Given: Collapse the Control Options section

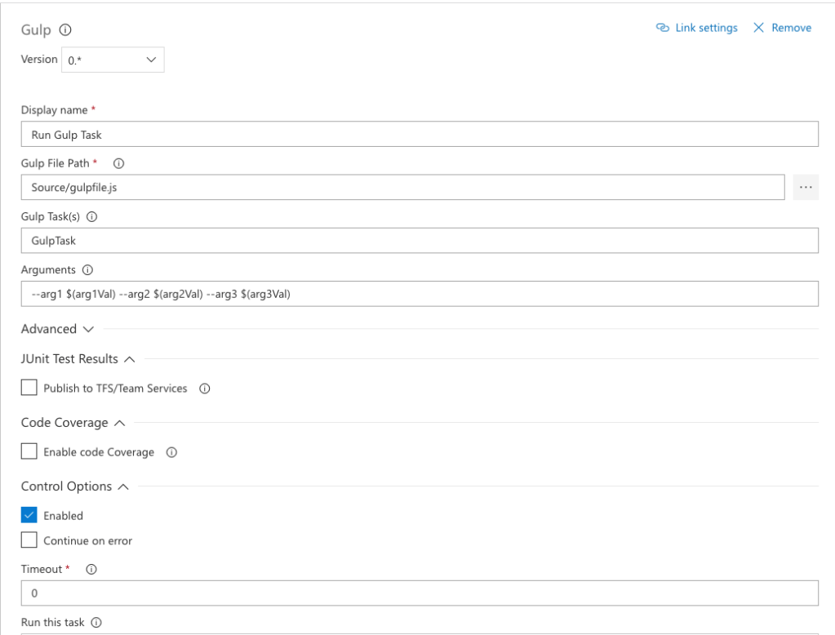Looking at the screenshot, I should point(124,486).
